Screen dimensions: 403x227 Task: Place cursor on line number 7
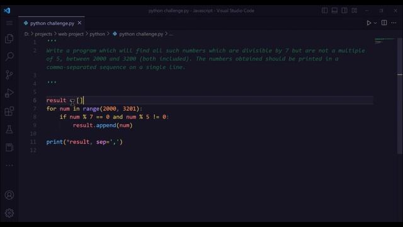pos(35,108)
